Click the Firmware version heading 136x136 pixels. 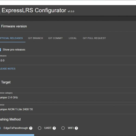14,26
